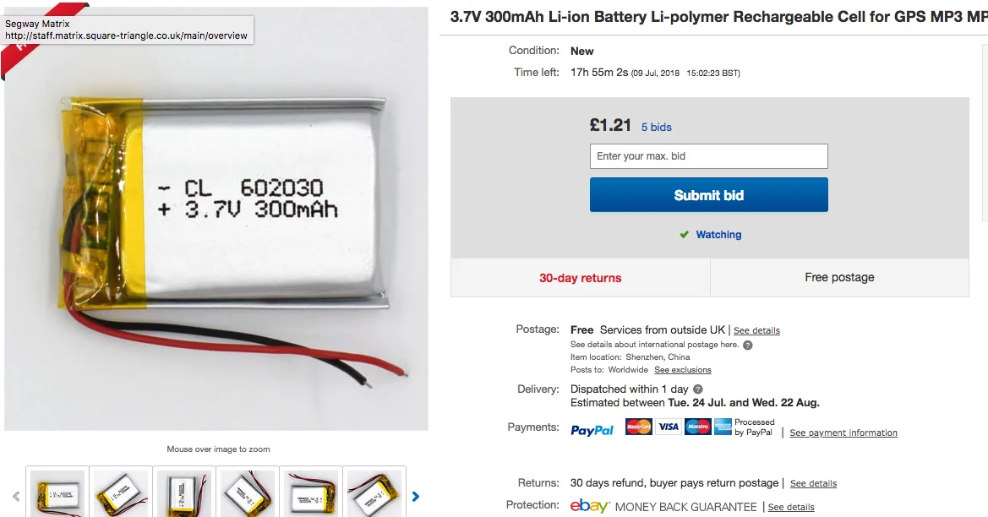988x517 pixels.
Task: Click the Visa card icon
Action: (x=668, y=427)
